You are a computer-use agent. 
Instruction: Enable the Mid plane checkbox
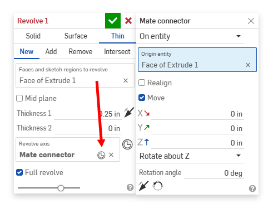point(19,98)
